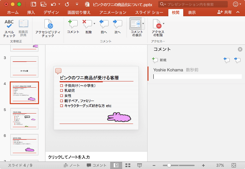Click the slide title ピンクのワニ商品が受ける客層
The height and width of the screenshot is (169, 245).
coord(89,78)
